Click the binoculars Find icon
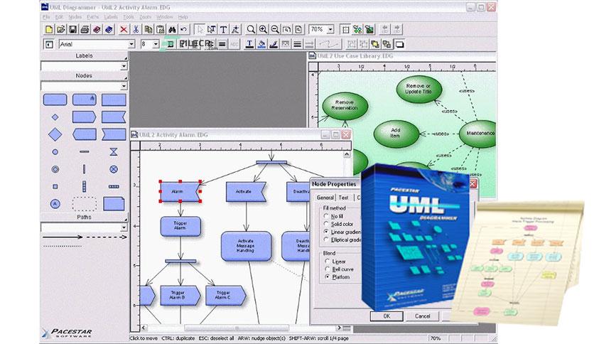 point(172,30)
